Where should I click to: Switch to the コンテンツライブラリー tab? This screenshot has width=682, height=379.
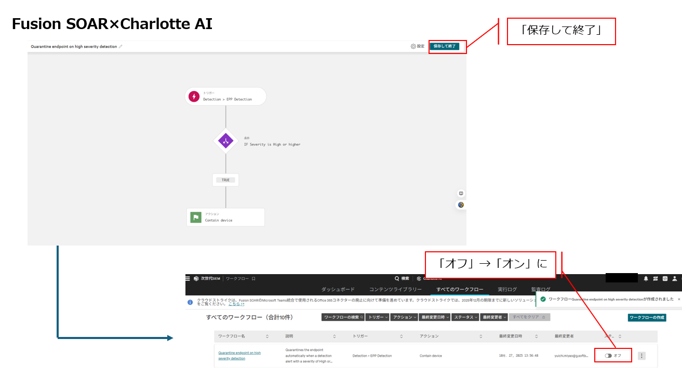395,289
